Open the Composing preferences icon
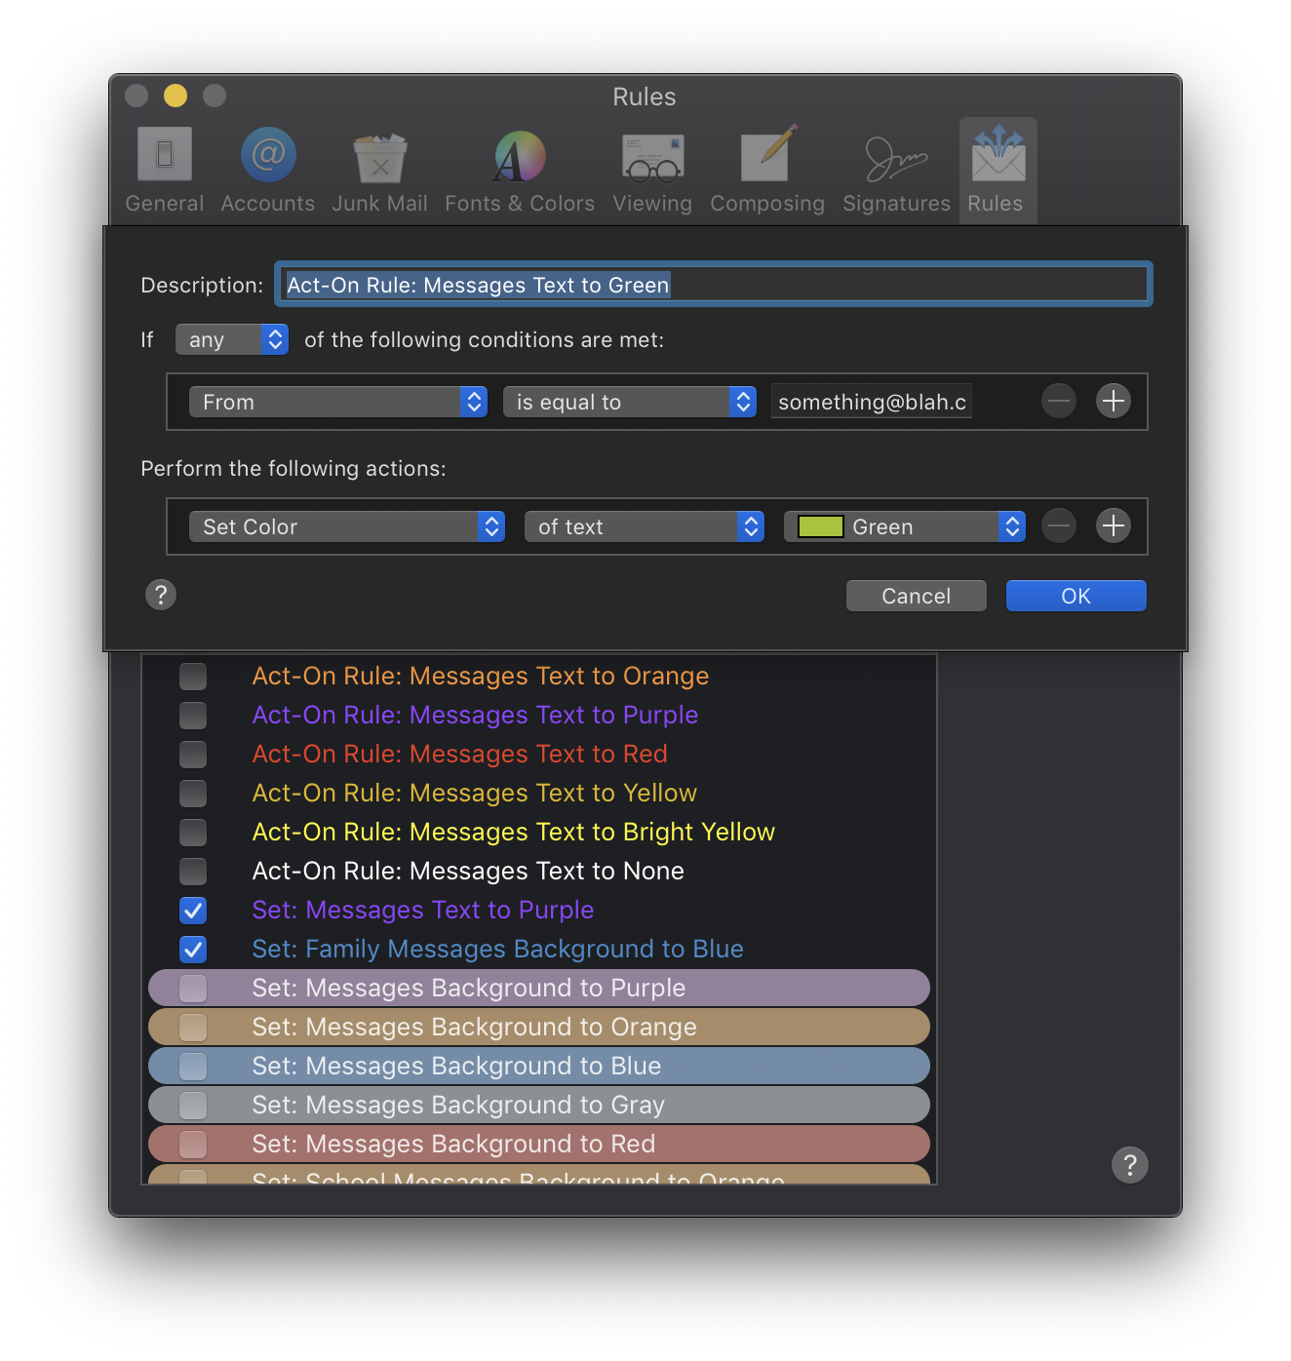This screenshot has height=1361, width=1291. click(x=767, y=170)
